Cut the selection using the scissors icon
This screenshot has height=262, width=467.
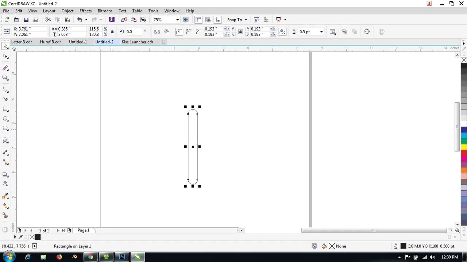(x=48, y=20)
